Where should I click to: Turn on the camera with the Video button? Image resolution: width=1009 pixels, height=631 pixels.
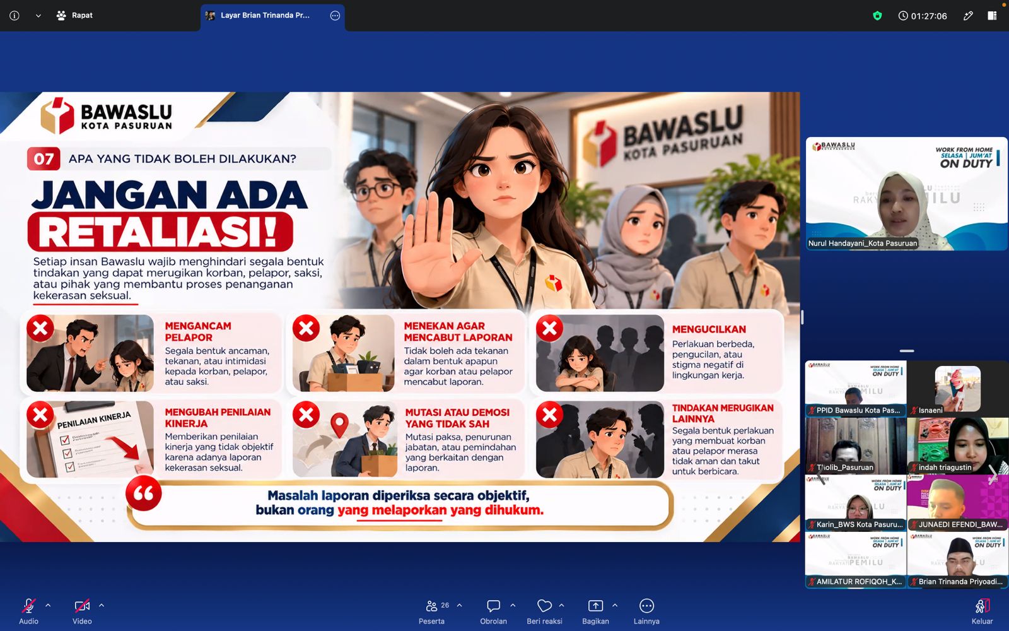pyautogui.click(x=82, y=611)
